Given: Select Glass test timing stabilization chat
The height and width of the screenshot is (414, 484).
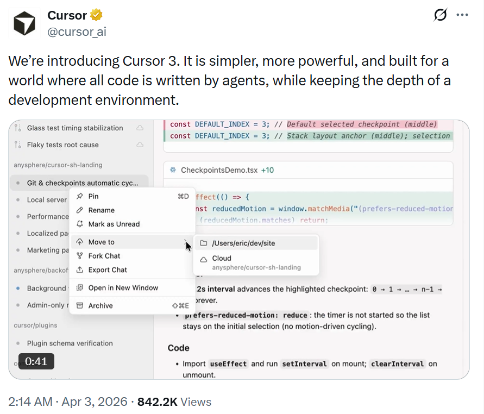Looking at the screenshot, I should pos(75,128).
